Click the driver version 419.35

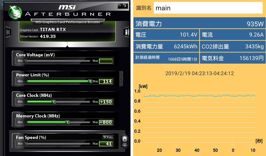click(x=48, y=36)
